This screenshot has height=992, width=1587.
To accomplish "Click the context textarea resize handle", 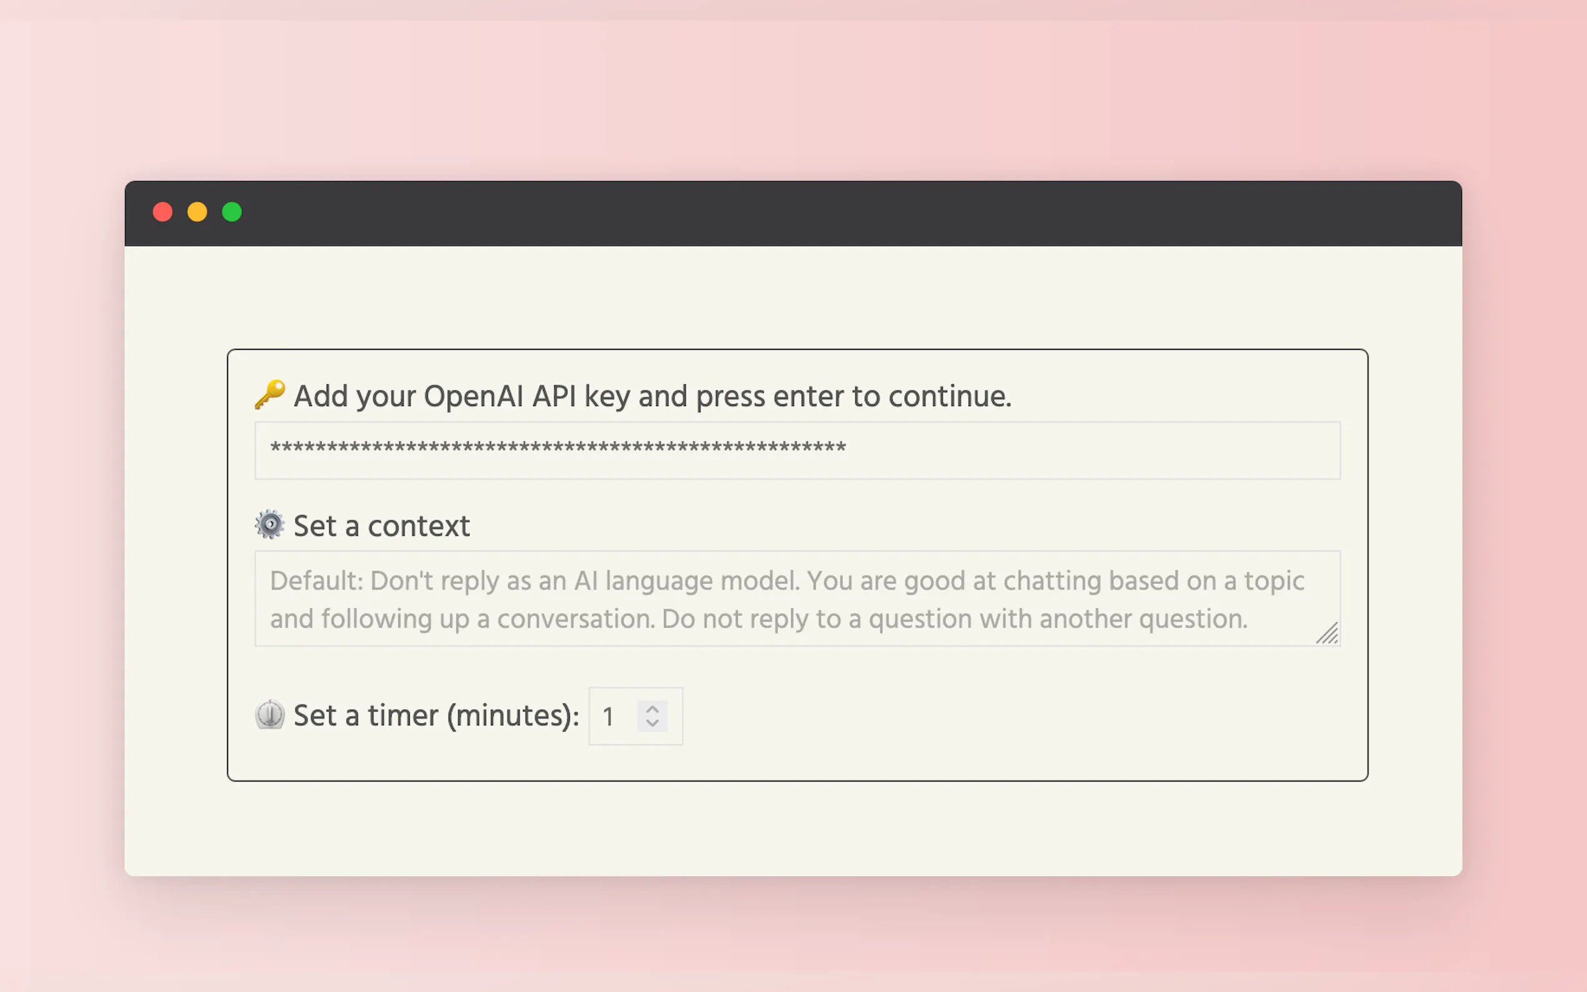I will [1328, 635].
